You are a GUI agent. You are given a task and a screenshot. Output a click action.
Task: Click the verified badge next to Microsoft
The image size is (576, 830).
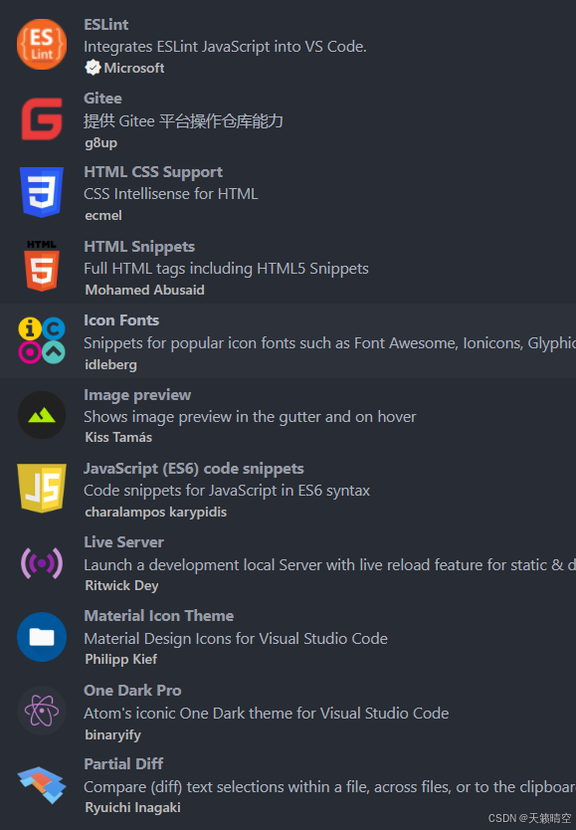click(x=93, y=68)
